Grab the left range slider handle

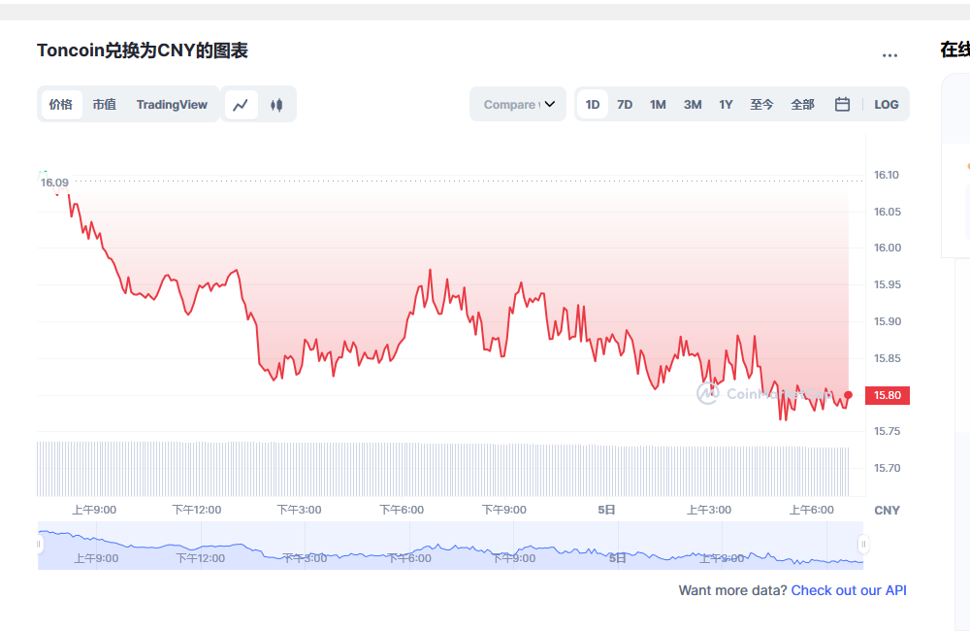(39, 545)
